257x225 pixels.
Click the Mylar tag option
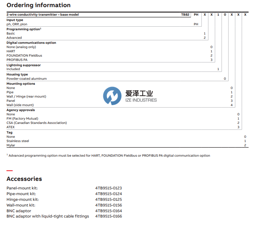(11, 145)
